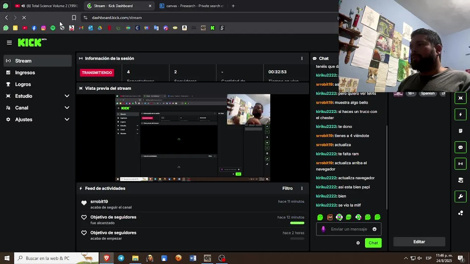Open the Instagram bookmark
This screenshot has width=470, height=264.
(43, 28)
